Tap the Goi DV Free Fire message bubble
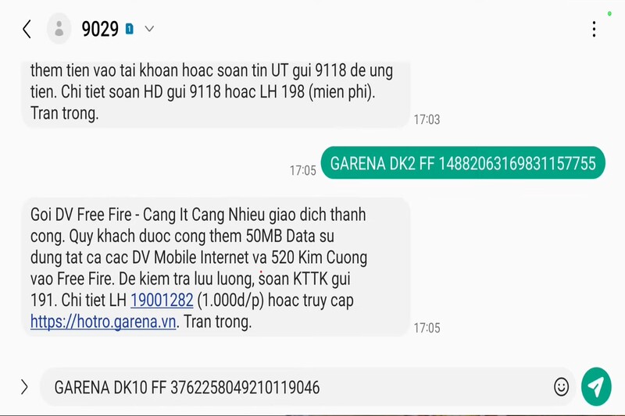Screen dimensions: 625x416 (x=216, y=267)
